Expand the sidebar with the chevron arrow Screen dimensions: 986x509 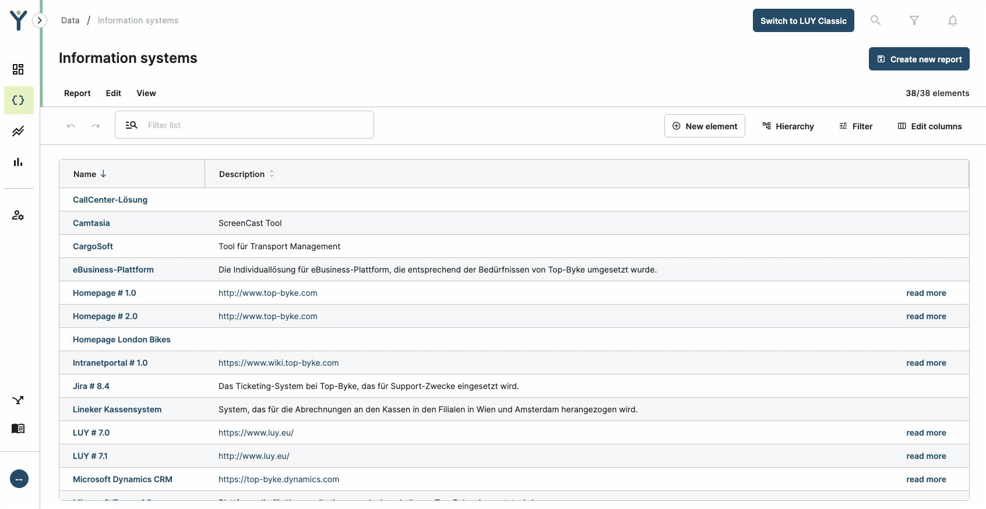(x=40, y=20)
